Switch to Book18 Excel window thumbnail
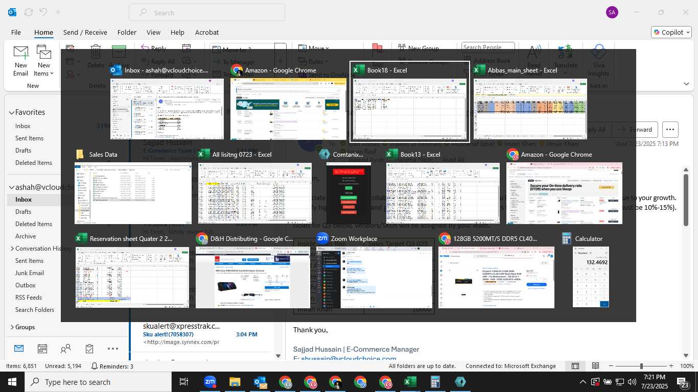Viewport: 698px width, 392px height. 410,102
